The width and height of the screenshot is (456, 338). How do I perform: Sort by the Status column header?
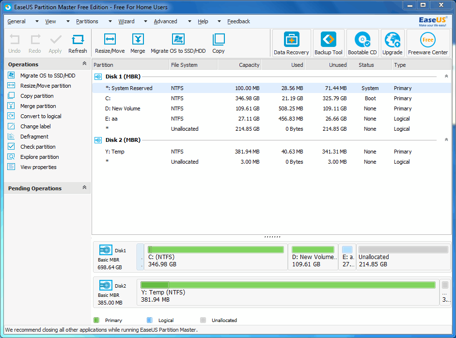[370, 65]
